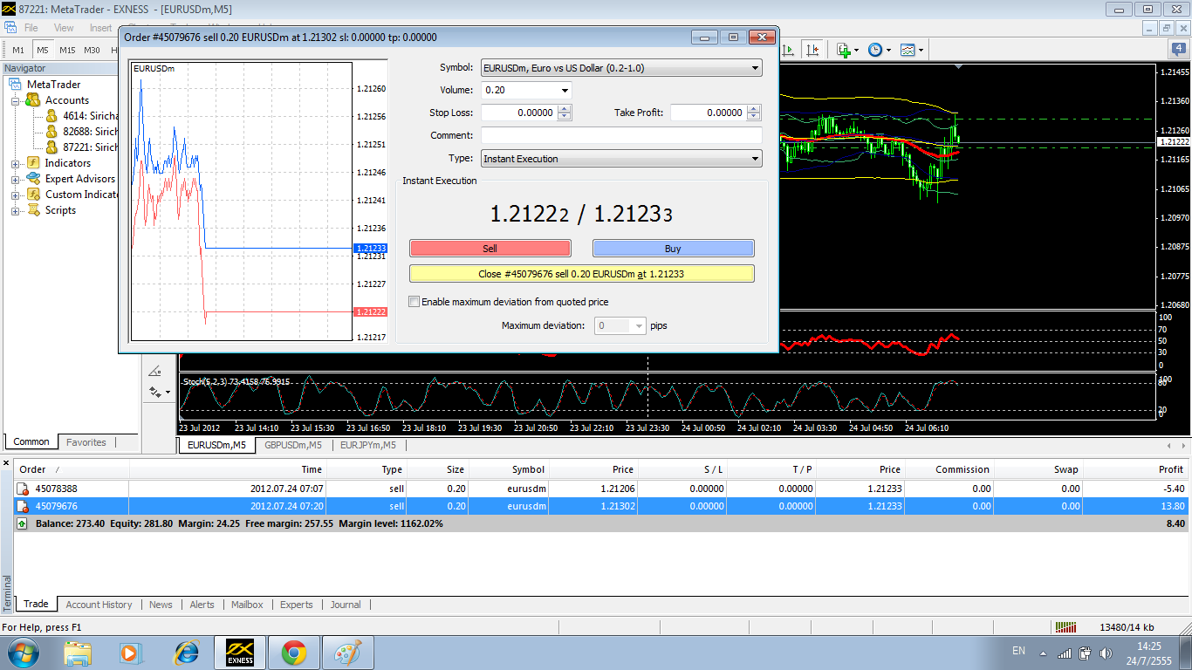Image resolution: width=1192 pixels, height=670 pixels.
Task: Open the News terminal tab
Action: (161, 605)
